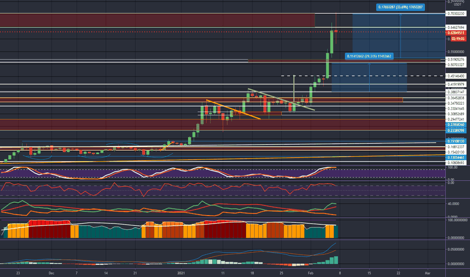The image size is (470, 277).
Task: Click the 0.16812337 price level label
Action: [456, 147]
